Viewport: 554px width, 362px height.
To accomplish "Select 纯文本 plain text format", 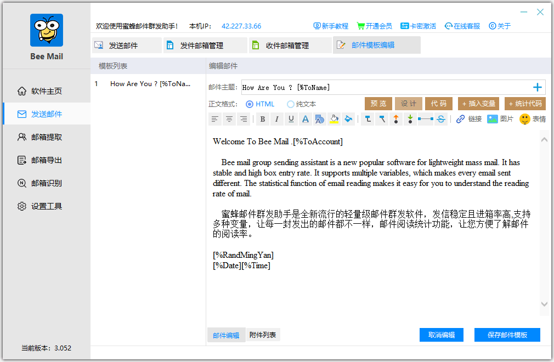I will click(301, 104).
